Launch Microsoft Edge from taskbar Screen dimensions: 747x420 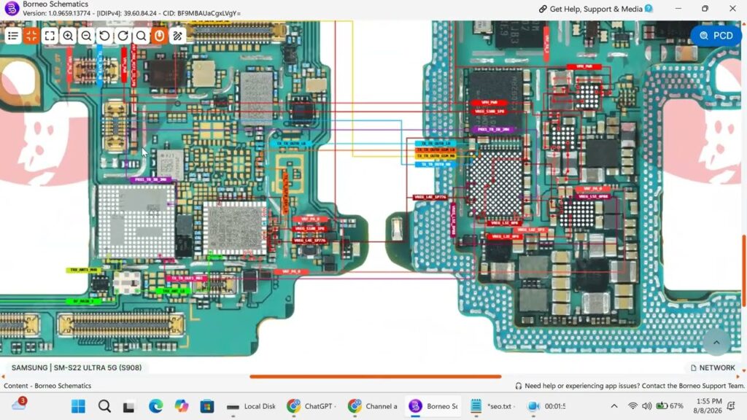pyautogui.click(x=155, y=406)
